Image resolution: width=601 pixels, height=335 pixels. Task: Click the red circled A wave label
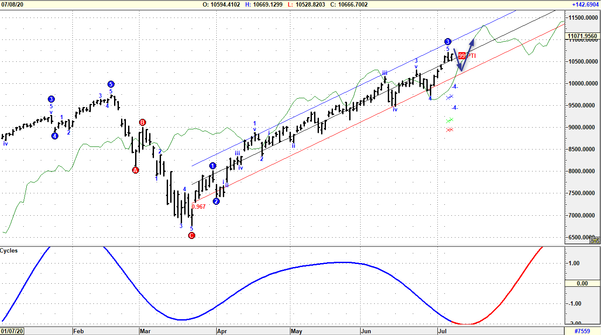[136, 170]
